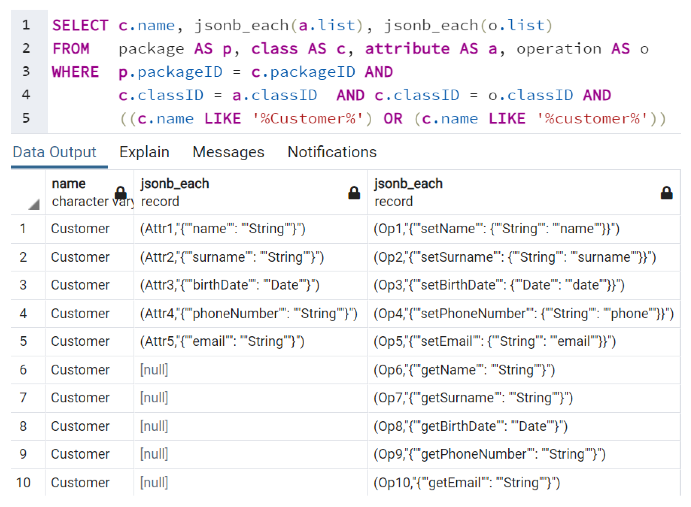Select row 10 by its row number
The height and width of the screenshot is (507, 691).
pos(23,482)
